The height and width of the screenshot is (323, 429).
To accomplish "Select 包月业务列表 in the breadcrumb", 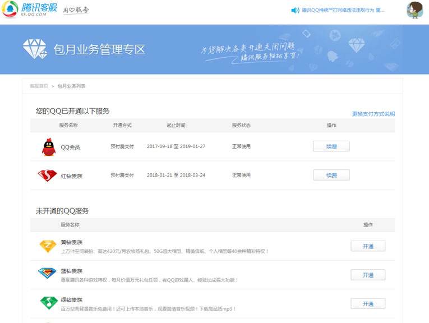I will click(72, 86).
